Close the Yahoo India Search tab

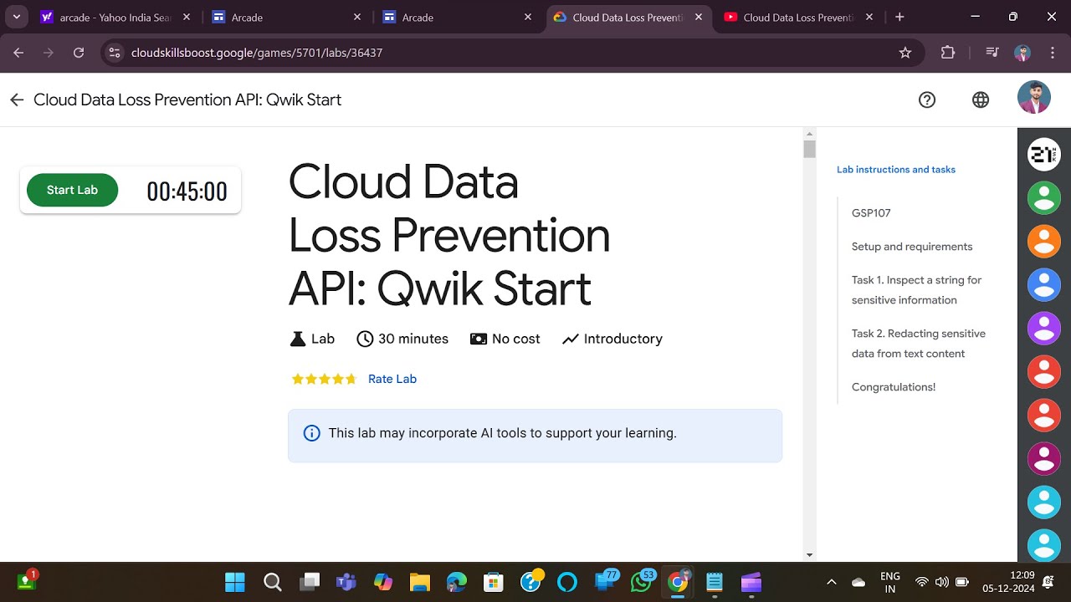pyautogui.click(x=186, y=17)
